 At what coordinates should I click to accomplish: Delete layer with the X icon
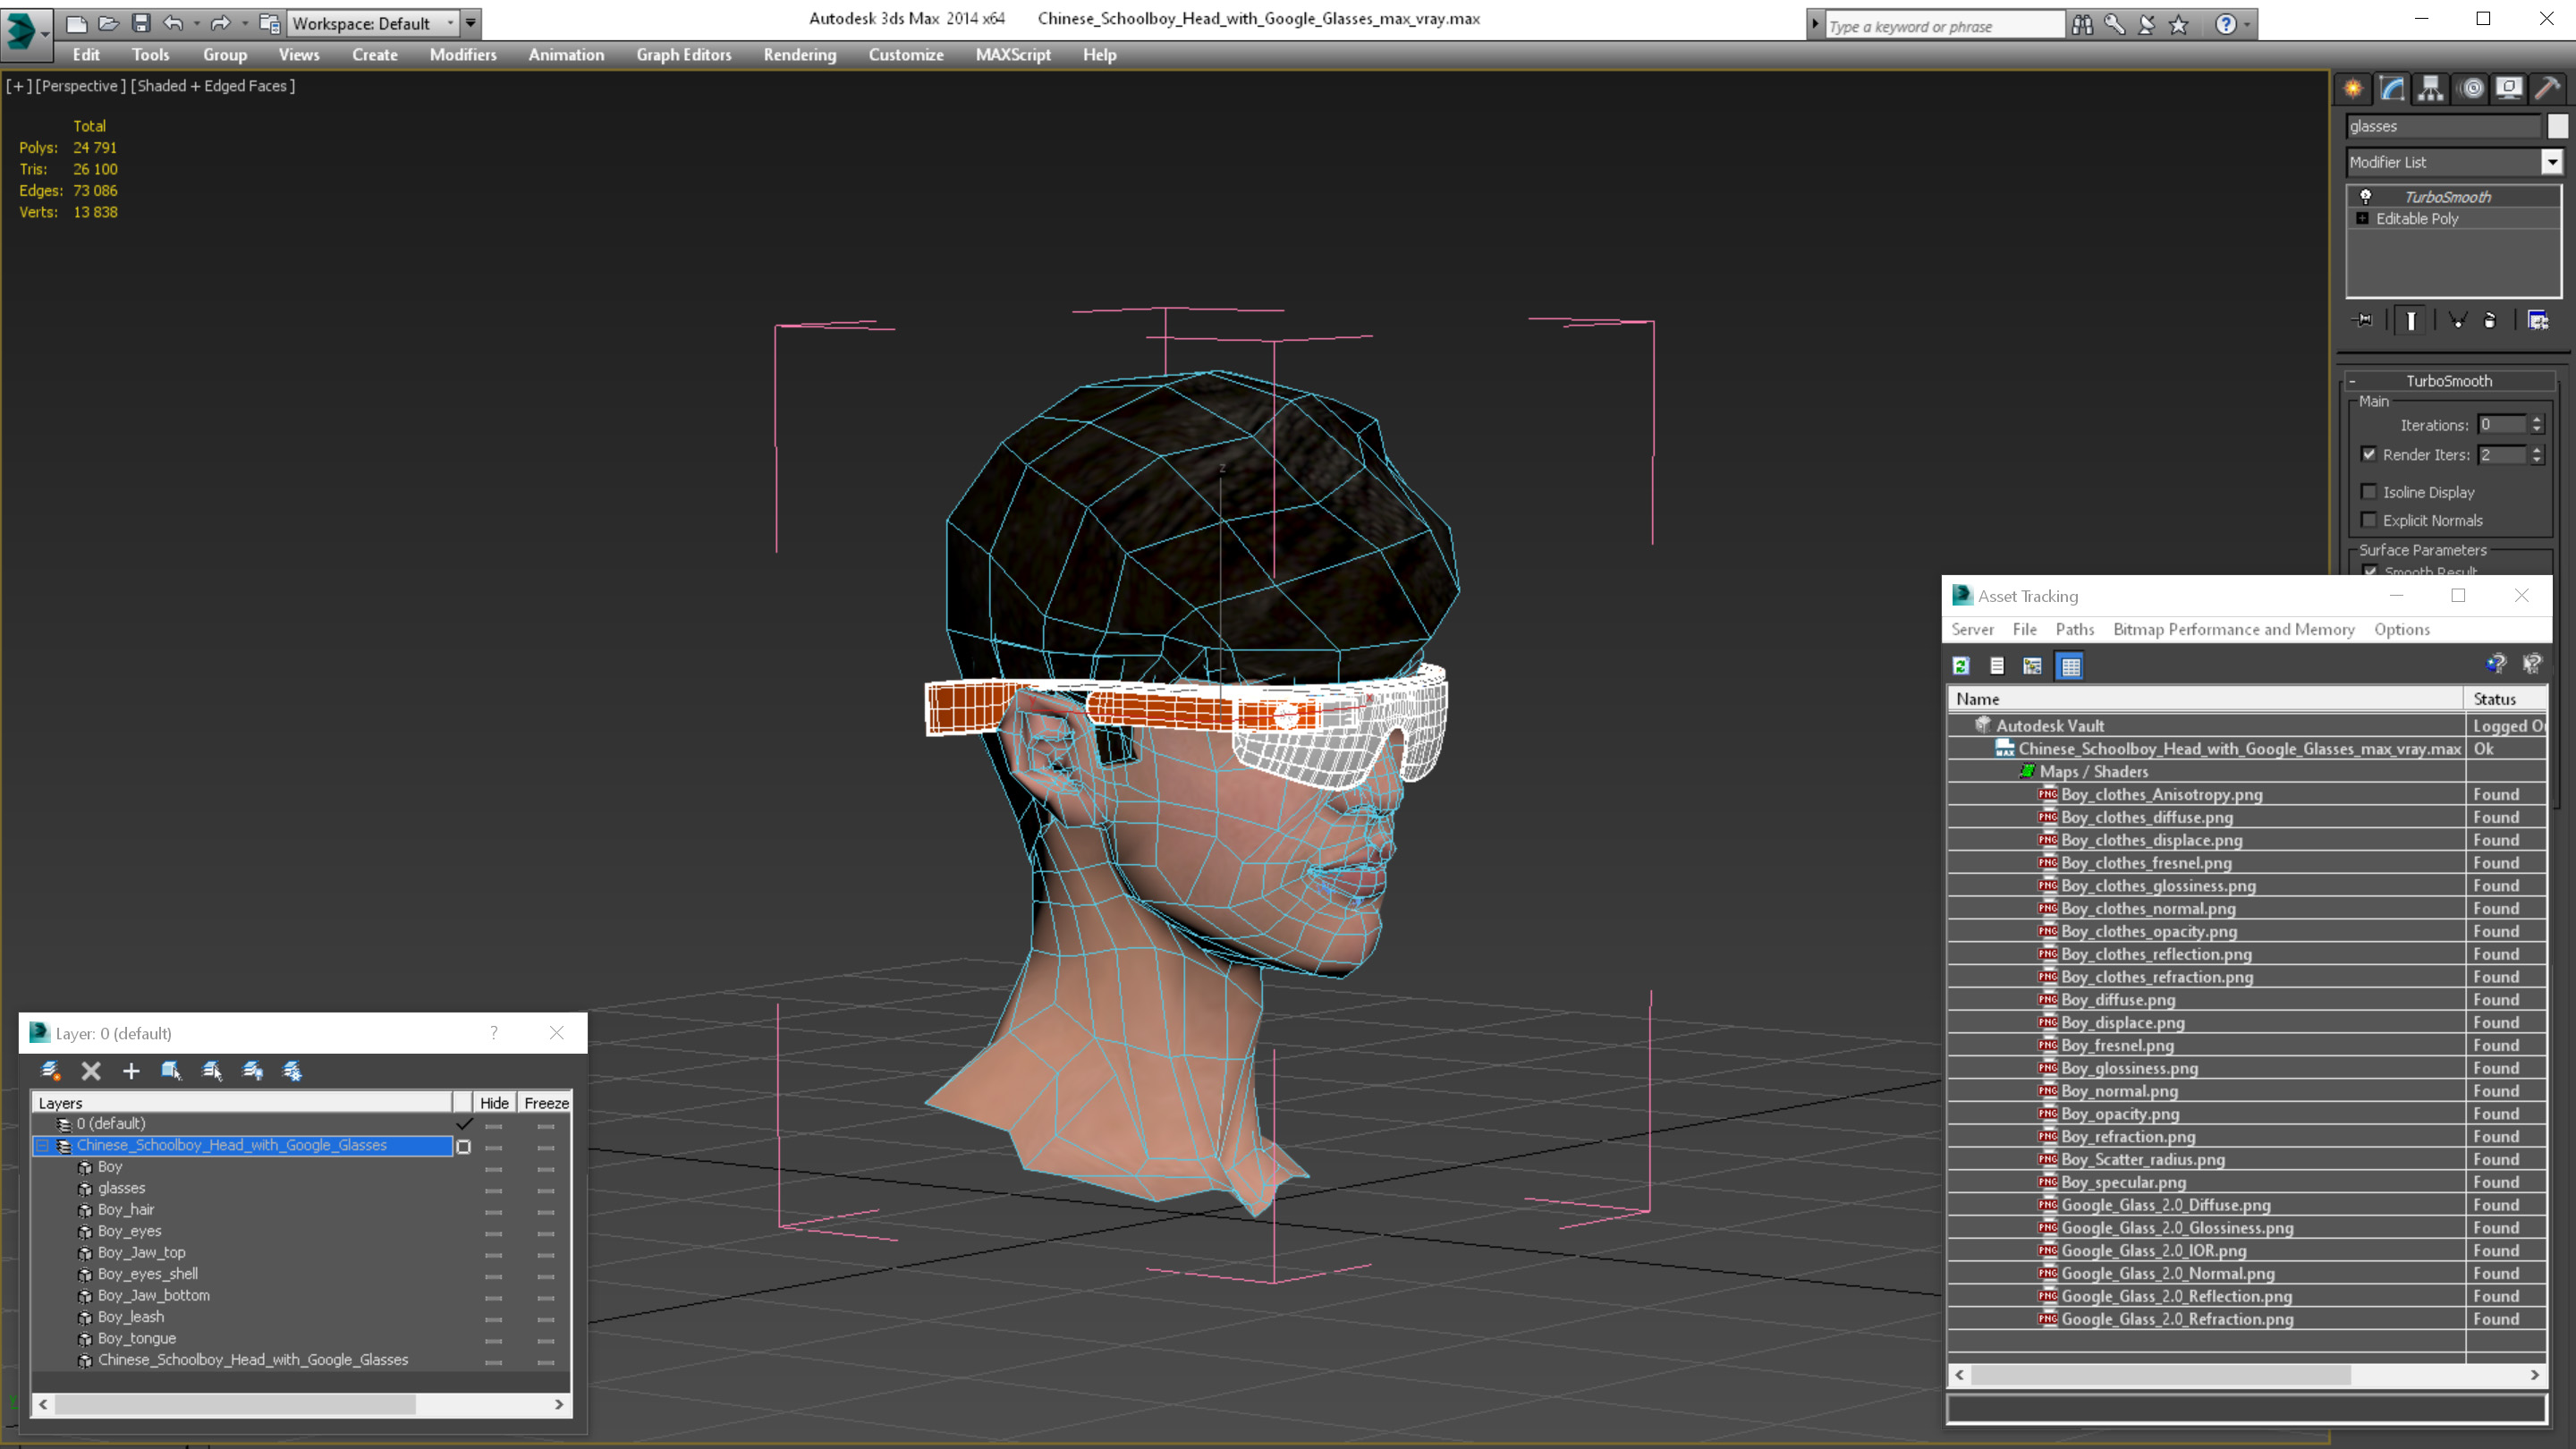coord(91,1071)
